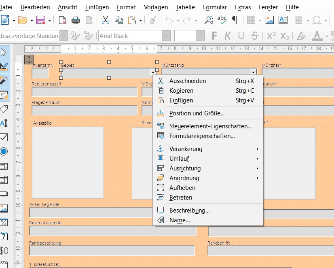Viewport: 334px width, 268px height.
Task: Select the Label Field tag tool
Action: point(4,109)
